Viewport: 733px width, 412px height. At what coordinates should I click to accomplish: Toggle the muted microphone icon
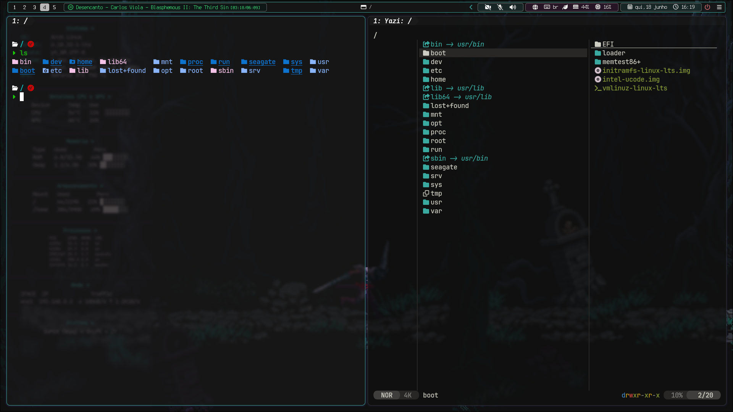coord(500,7)
